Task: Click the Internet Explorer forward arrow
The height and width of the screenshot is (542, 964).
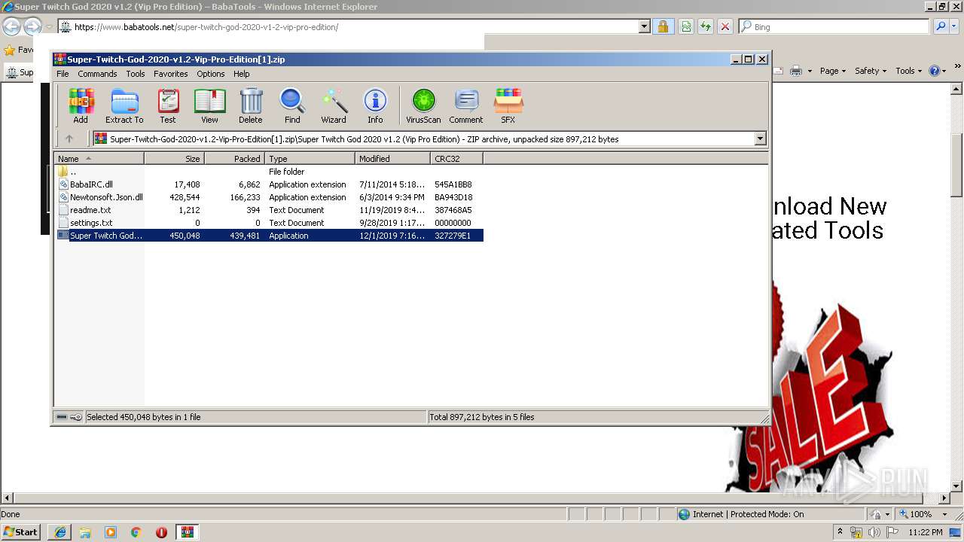Action: click(x=32, y=27)
